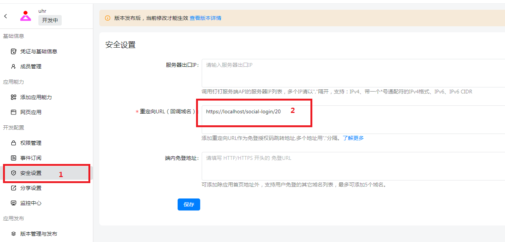
Task: Click the blue 保存 button
Action: pyautogui.click(x=189, y=204)
